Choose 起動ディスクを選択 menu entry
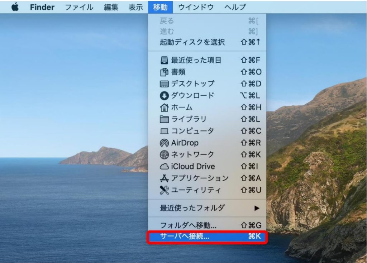Screen dimensions: 367x263 point(208,42)
